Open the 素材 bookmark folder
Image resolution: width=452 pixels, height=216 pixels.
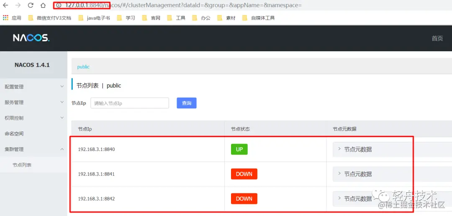[x=226, y=18]
